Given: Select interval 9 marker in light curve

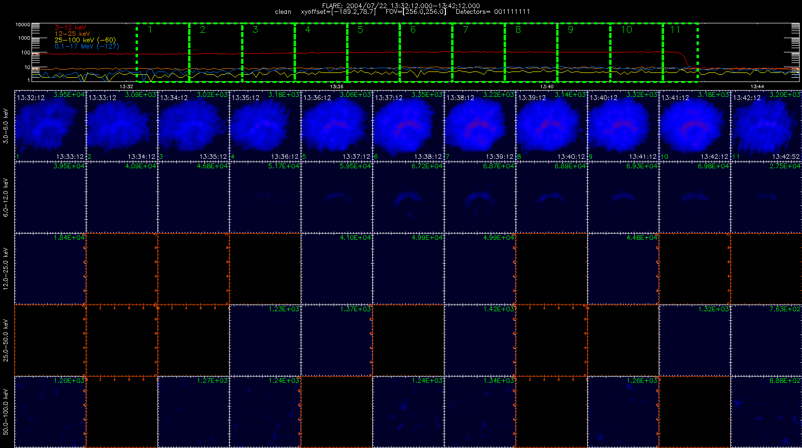Looking at the screenshot, I should click(570, 30).
